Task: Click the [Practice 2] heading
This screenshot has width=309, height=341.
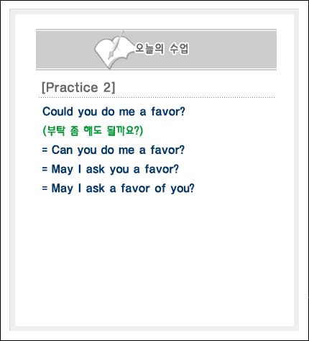Action: [x=78, y=87]
